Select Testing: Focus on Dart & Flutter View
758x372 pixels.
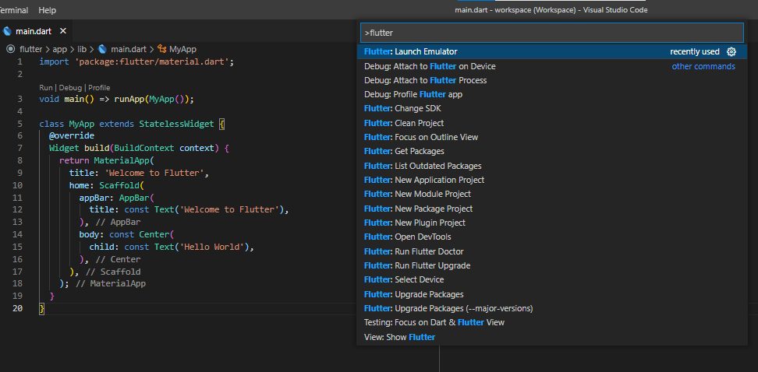[x=552, y=322]
